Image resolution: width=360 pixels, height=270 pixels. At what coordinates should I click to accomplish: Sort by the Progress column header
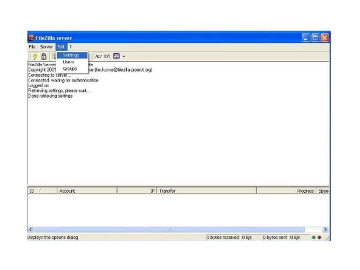(x=286, y=191)
